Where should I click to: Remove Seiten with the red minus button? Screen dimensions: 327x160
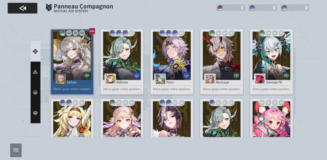click(x=92, y=31)
